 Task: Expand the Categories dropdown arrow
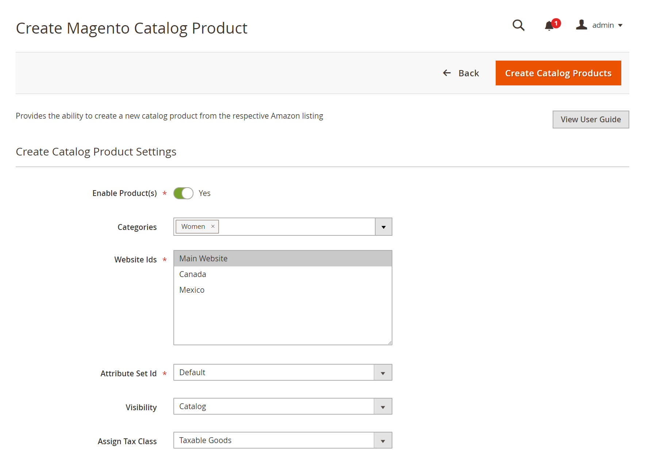pyautogui.click(x=384, y=227)
